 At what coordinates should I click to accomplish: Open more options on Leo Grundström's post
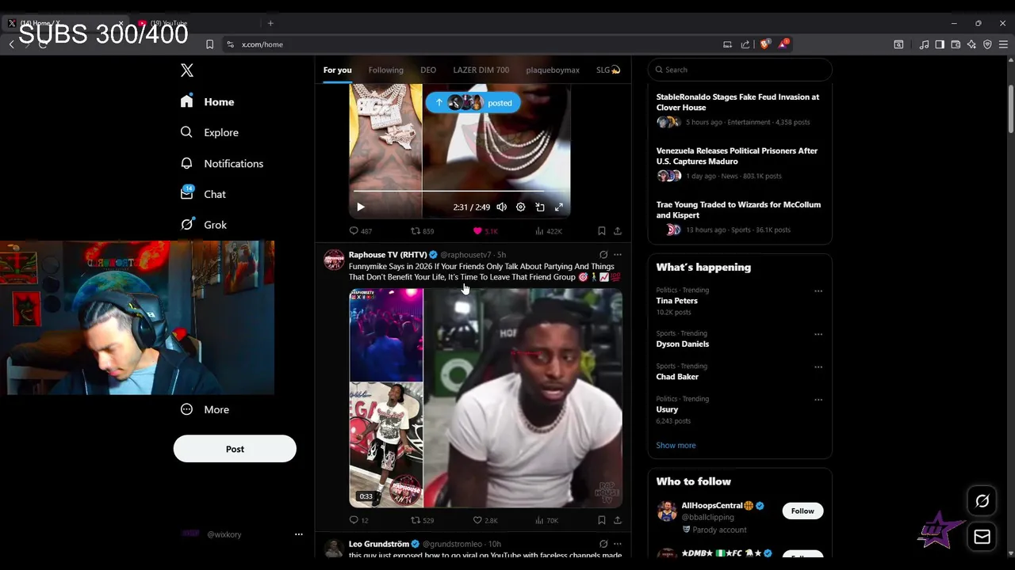click(618, 544)
